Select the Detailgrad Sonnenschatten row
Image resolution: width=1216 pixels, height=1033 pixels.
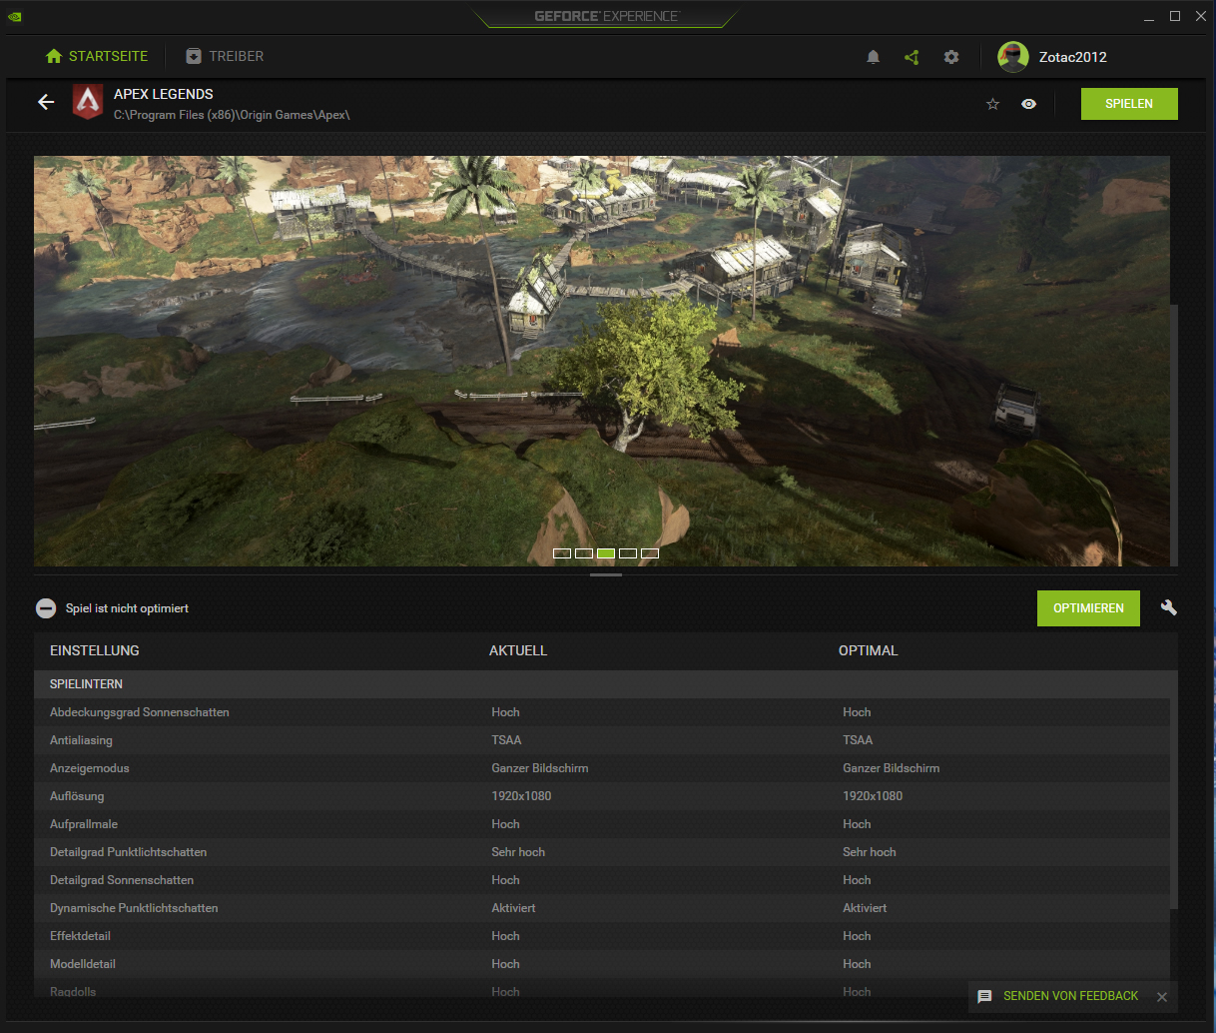[602, 880]
